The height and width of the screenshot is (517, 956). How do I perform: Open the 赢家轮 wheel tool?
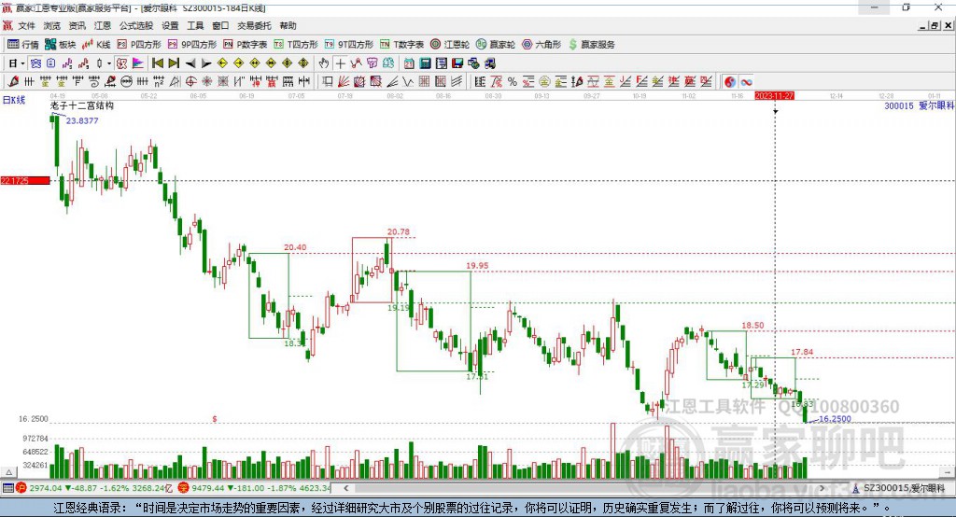495,45
